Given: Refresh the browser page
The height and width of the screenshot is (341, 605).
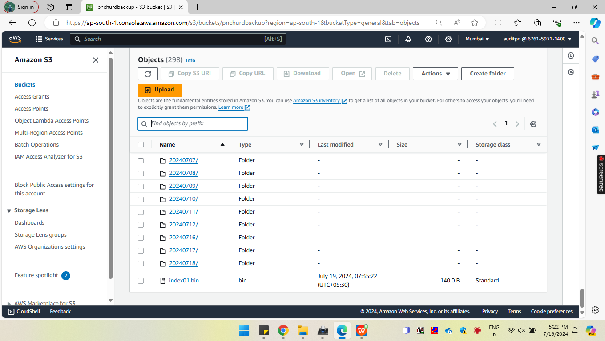Looking at the screenshot, I should (x=32, y=23).
